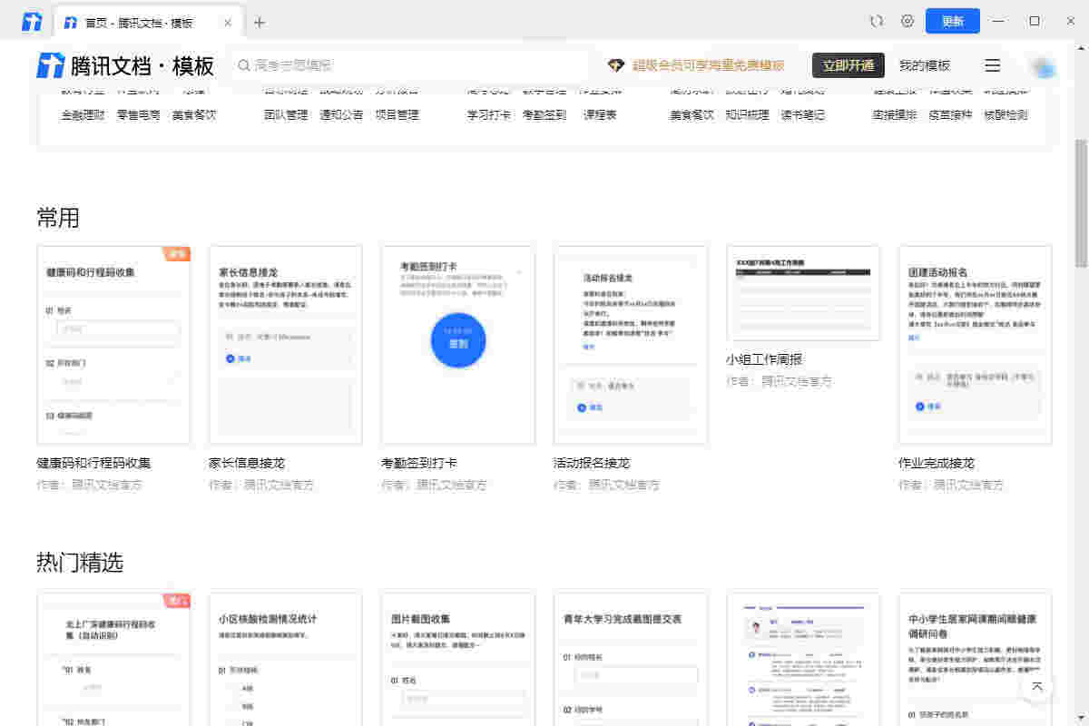Open a new tab with the plus icon
1089x726 pixels.
[260, 21]
